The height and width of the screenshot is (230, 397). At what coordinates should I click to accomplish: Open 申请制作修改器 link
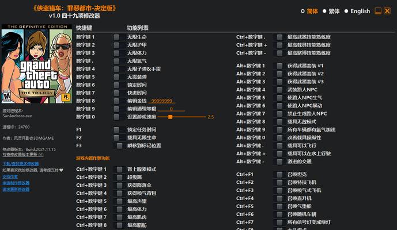pos(16,183)
